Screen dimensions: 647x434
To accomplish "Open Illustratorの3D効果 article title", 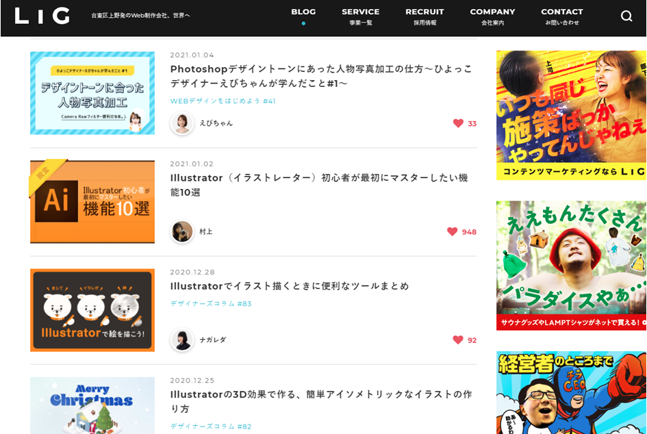I will point(321,401).
